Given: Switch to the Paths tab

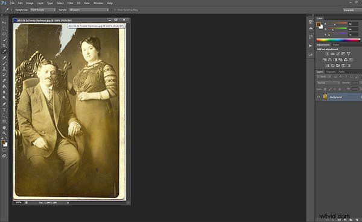Looking at the screenshot, I should pyautogui.click(x=341, y=72).
